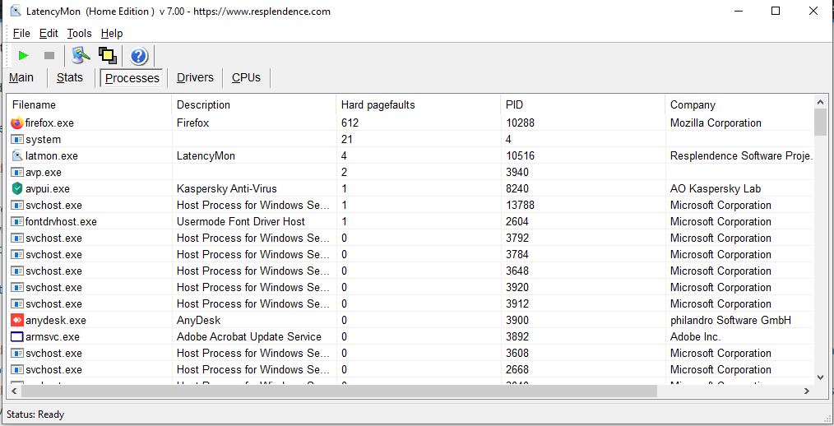Click the horizontal scrollbar left arrow
The image size is (834, 426).
(x=14, y=391)
